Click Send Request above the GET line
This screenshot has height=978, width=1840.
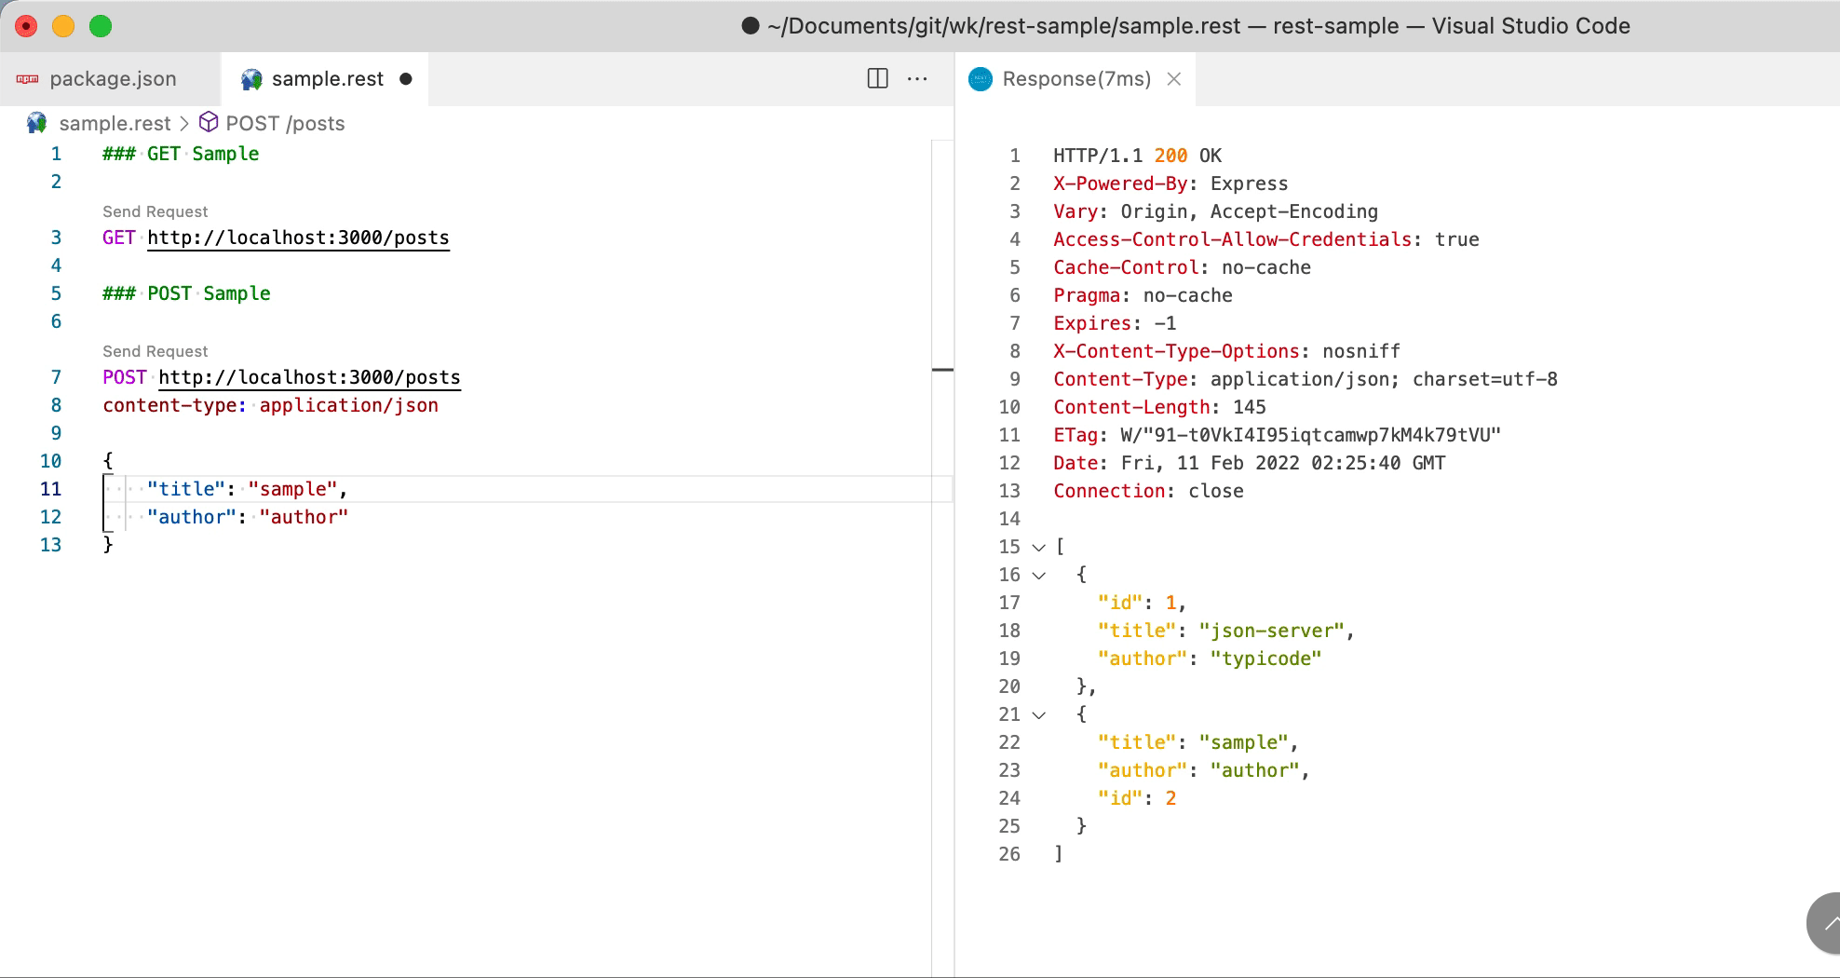156,211
